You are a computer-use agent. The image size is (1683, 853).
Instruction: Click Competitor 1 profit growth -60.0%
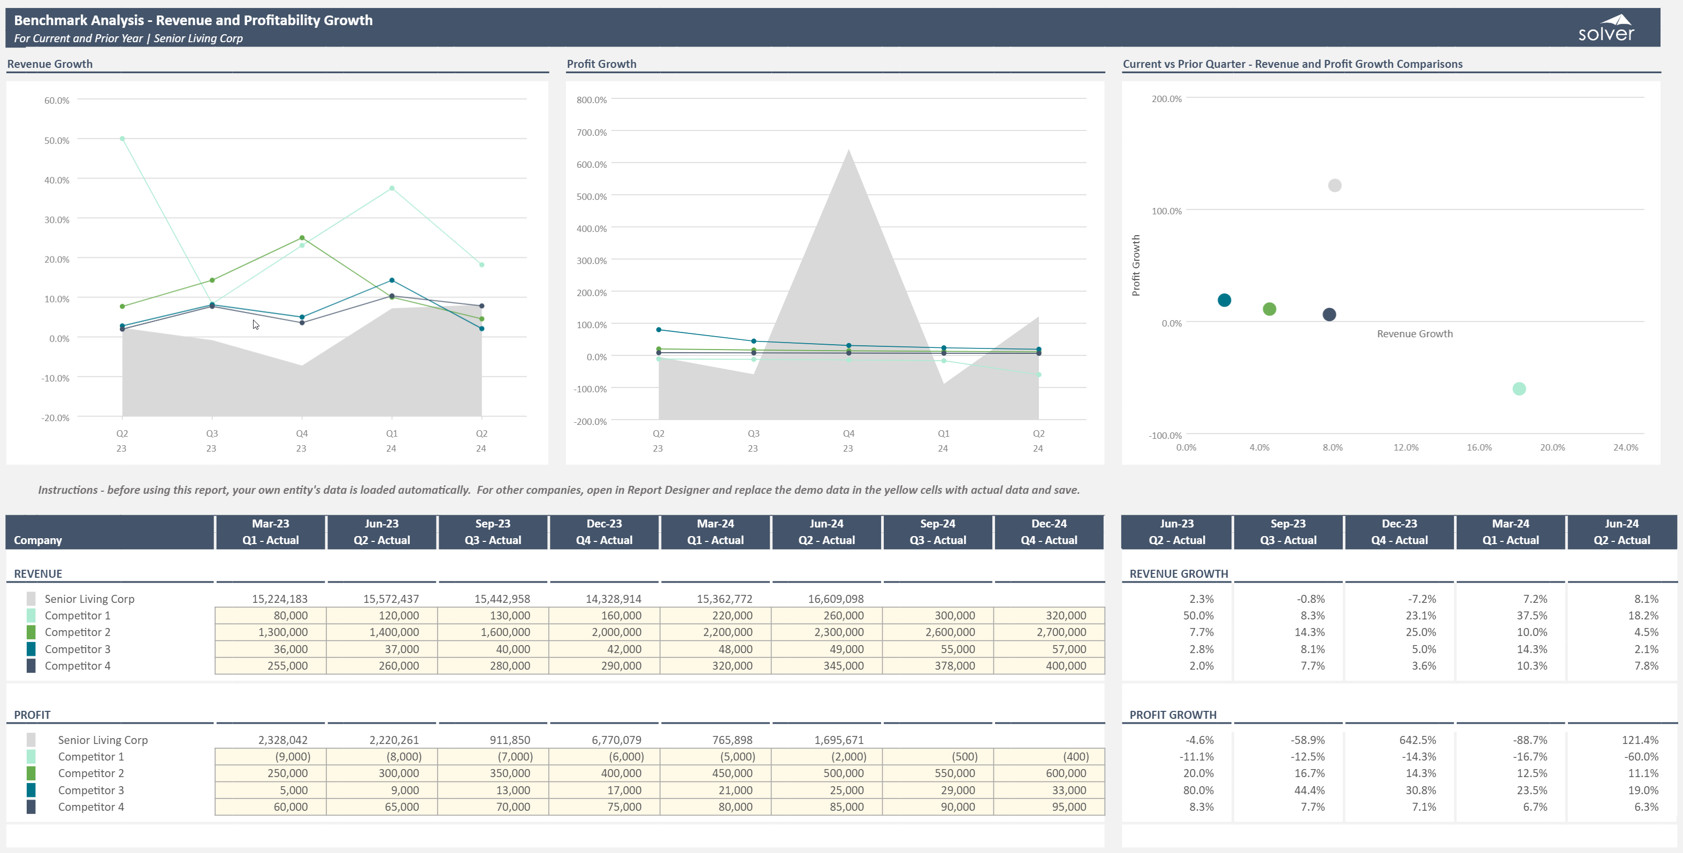coord(1641,756)
